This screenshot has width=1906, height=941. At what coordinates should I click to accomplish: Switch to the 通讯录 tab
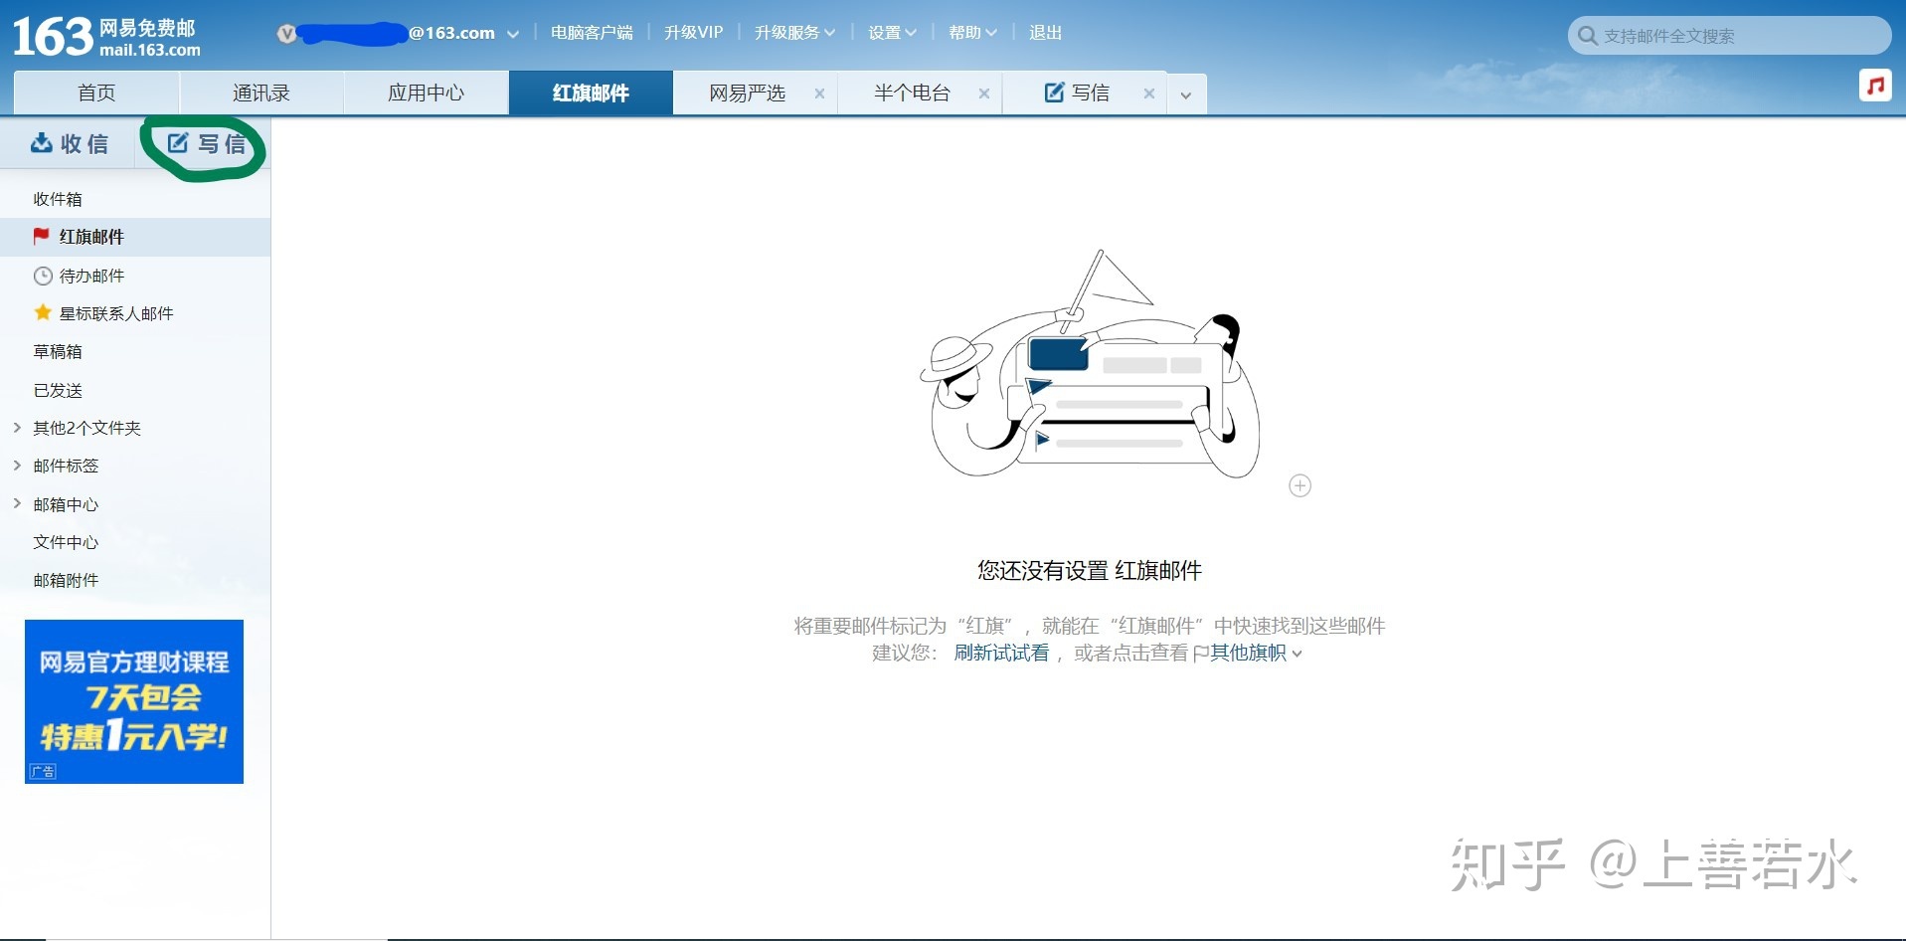(260, 93)
